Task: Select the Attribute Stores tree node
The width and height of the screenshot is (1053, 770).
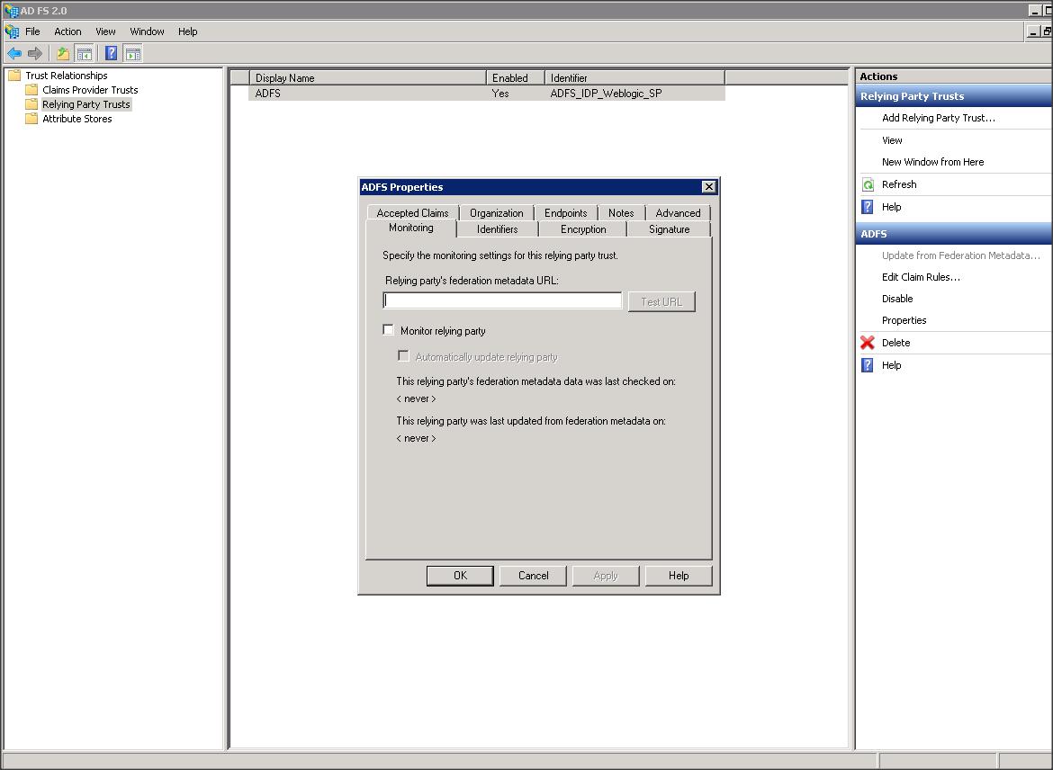Action: point(76,119)
